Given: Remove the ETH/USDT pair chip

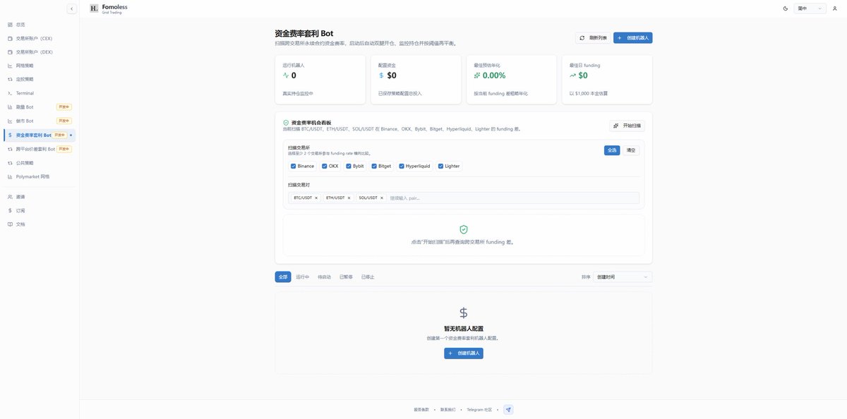Looking at the screenshot, I should tap(349, 198).
